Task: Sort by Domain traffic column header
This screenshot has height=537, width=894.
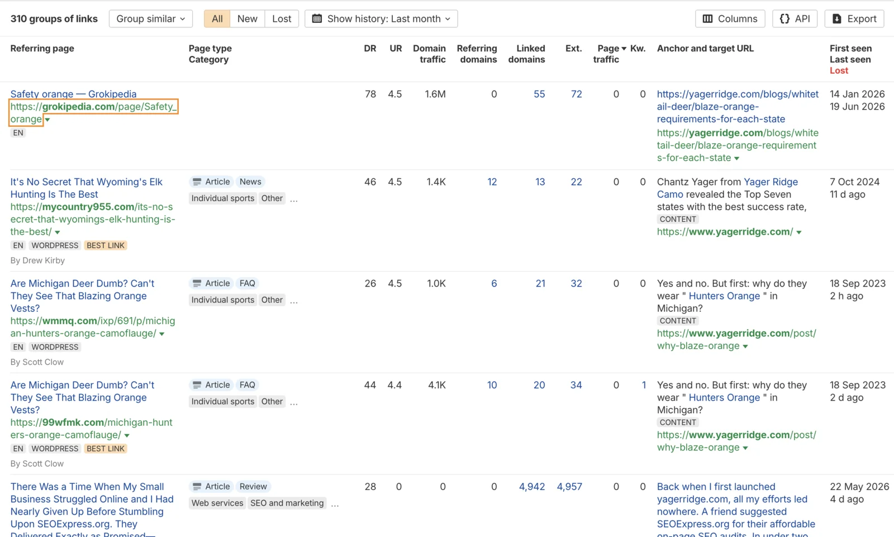Action: point(429,54)
